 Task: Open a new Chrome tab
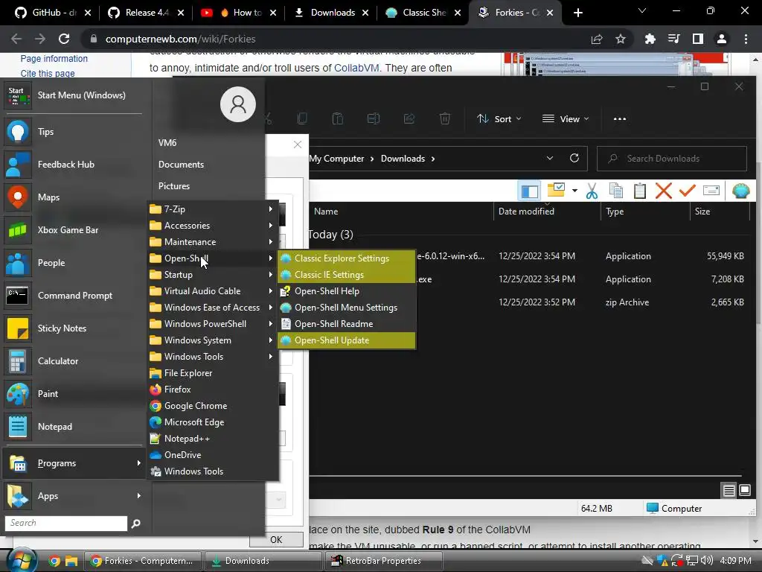click(x=577, y=13)
